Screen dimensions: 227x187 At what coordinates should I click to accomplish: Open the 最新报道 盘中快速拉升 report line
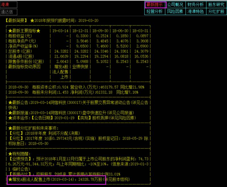click(x=71, y=113)
